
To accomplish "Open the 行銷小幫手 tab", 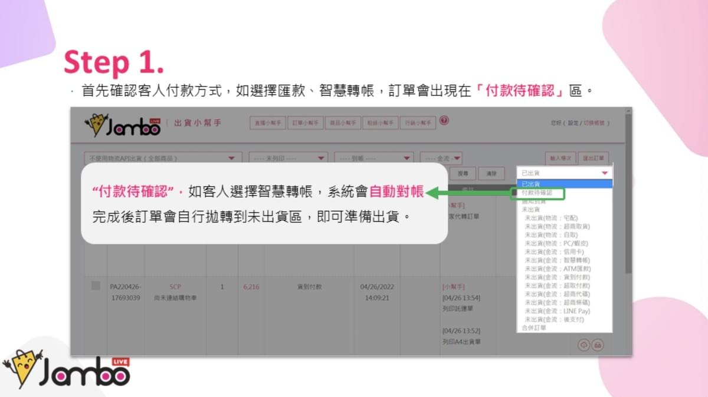I will coord(418,123).
